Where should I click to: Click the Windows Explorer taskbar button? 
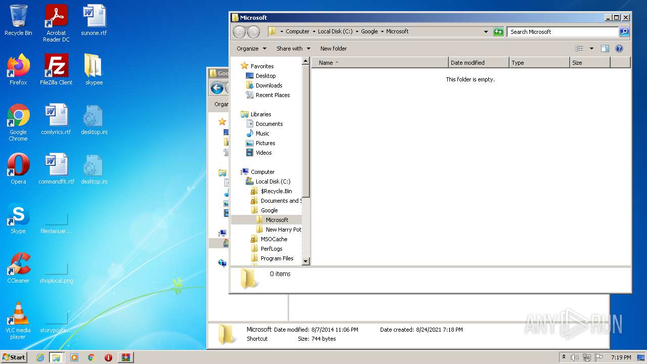pos(56,357)
